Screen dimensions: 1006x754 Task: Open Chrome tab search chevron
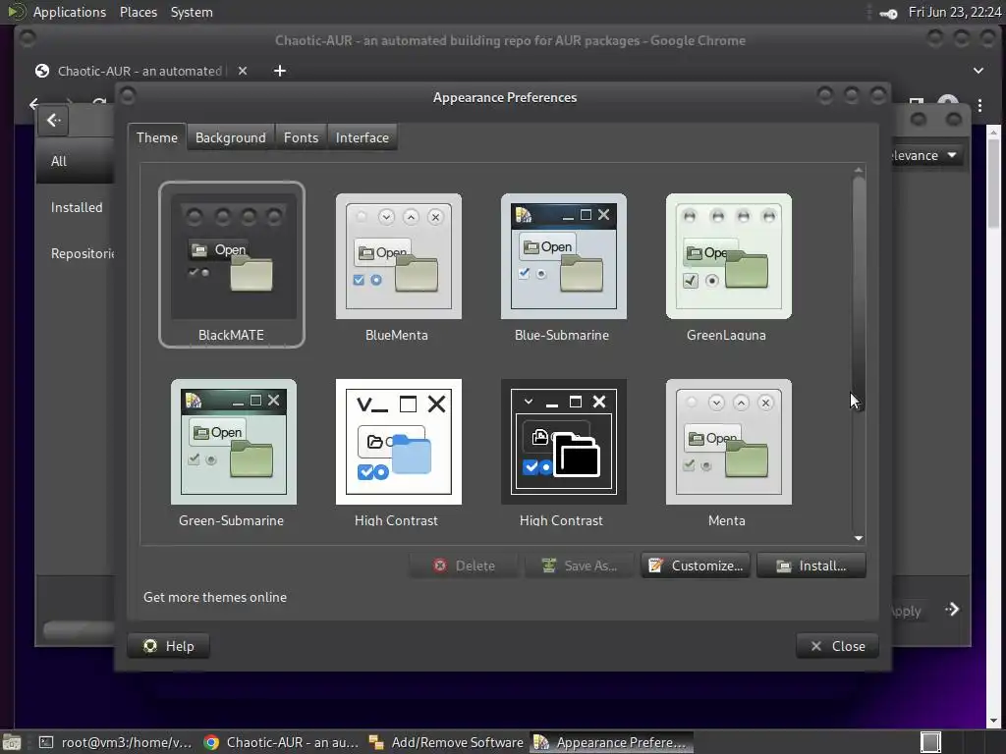(x=978, y=71)
